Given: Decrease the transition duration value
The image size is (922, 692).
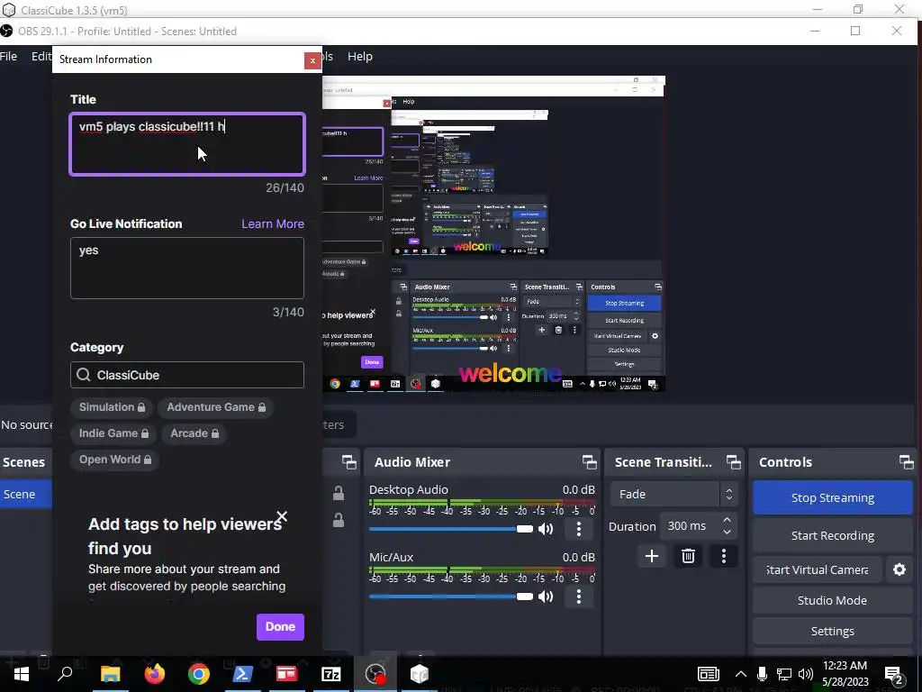Looking at the screenshot, I should click(x=728, y=532).
